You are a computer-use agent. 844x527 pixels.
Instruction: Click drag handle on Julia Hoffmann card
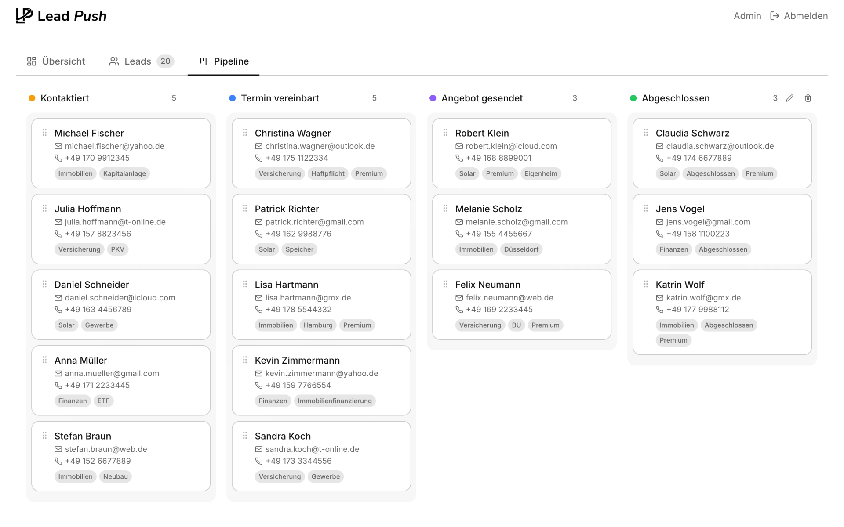tap(44, 208)
